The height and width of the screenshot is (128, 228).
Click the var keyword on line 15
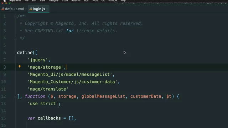coord(31,118)
